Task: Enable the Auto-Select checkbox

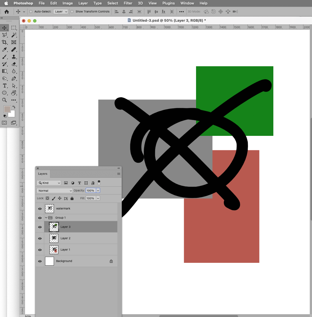Action: (x=31, y=12)
